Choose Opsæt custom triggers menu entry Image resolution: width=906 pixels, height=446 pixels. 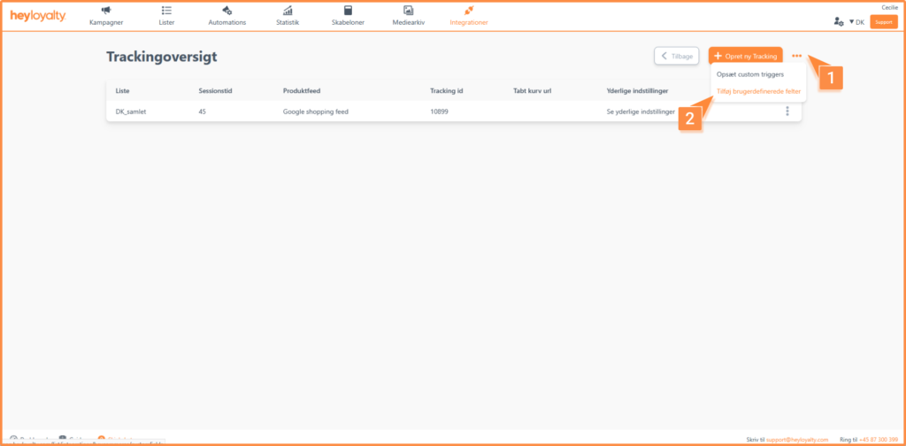coord(749,74)
